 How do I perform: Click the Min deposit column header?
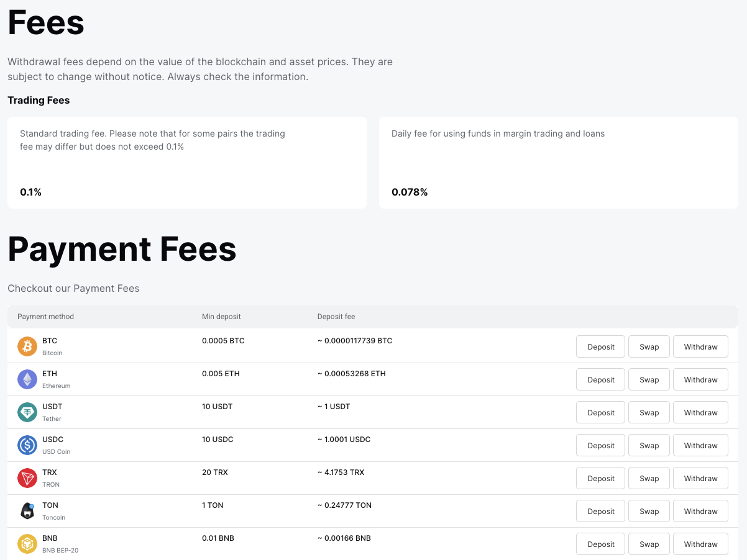tap(221, 317)
